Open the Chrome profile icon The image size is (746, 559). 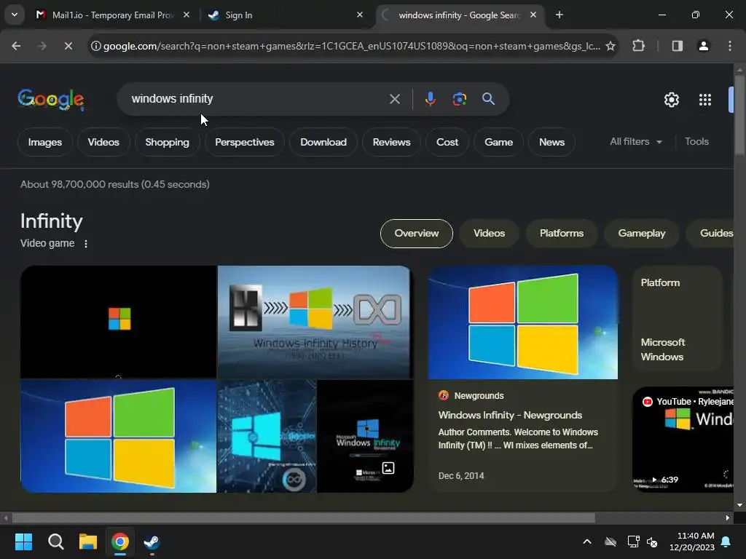[704, 46]
